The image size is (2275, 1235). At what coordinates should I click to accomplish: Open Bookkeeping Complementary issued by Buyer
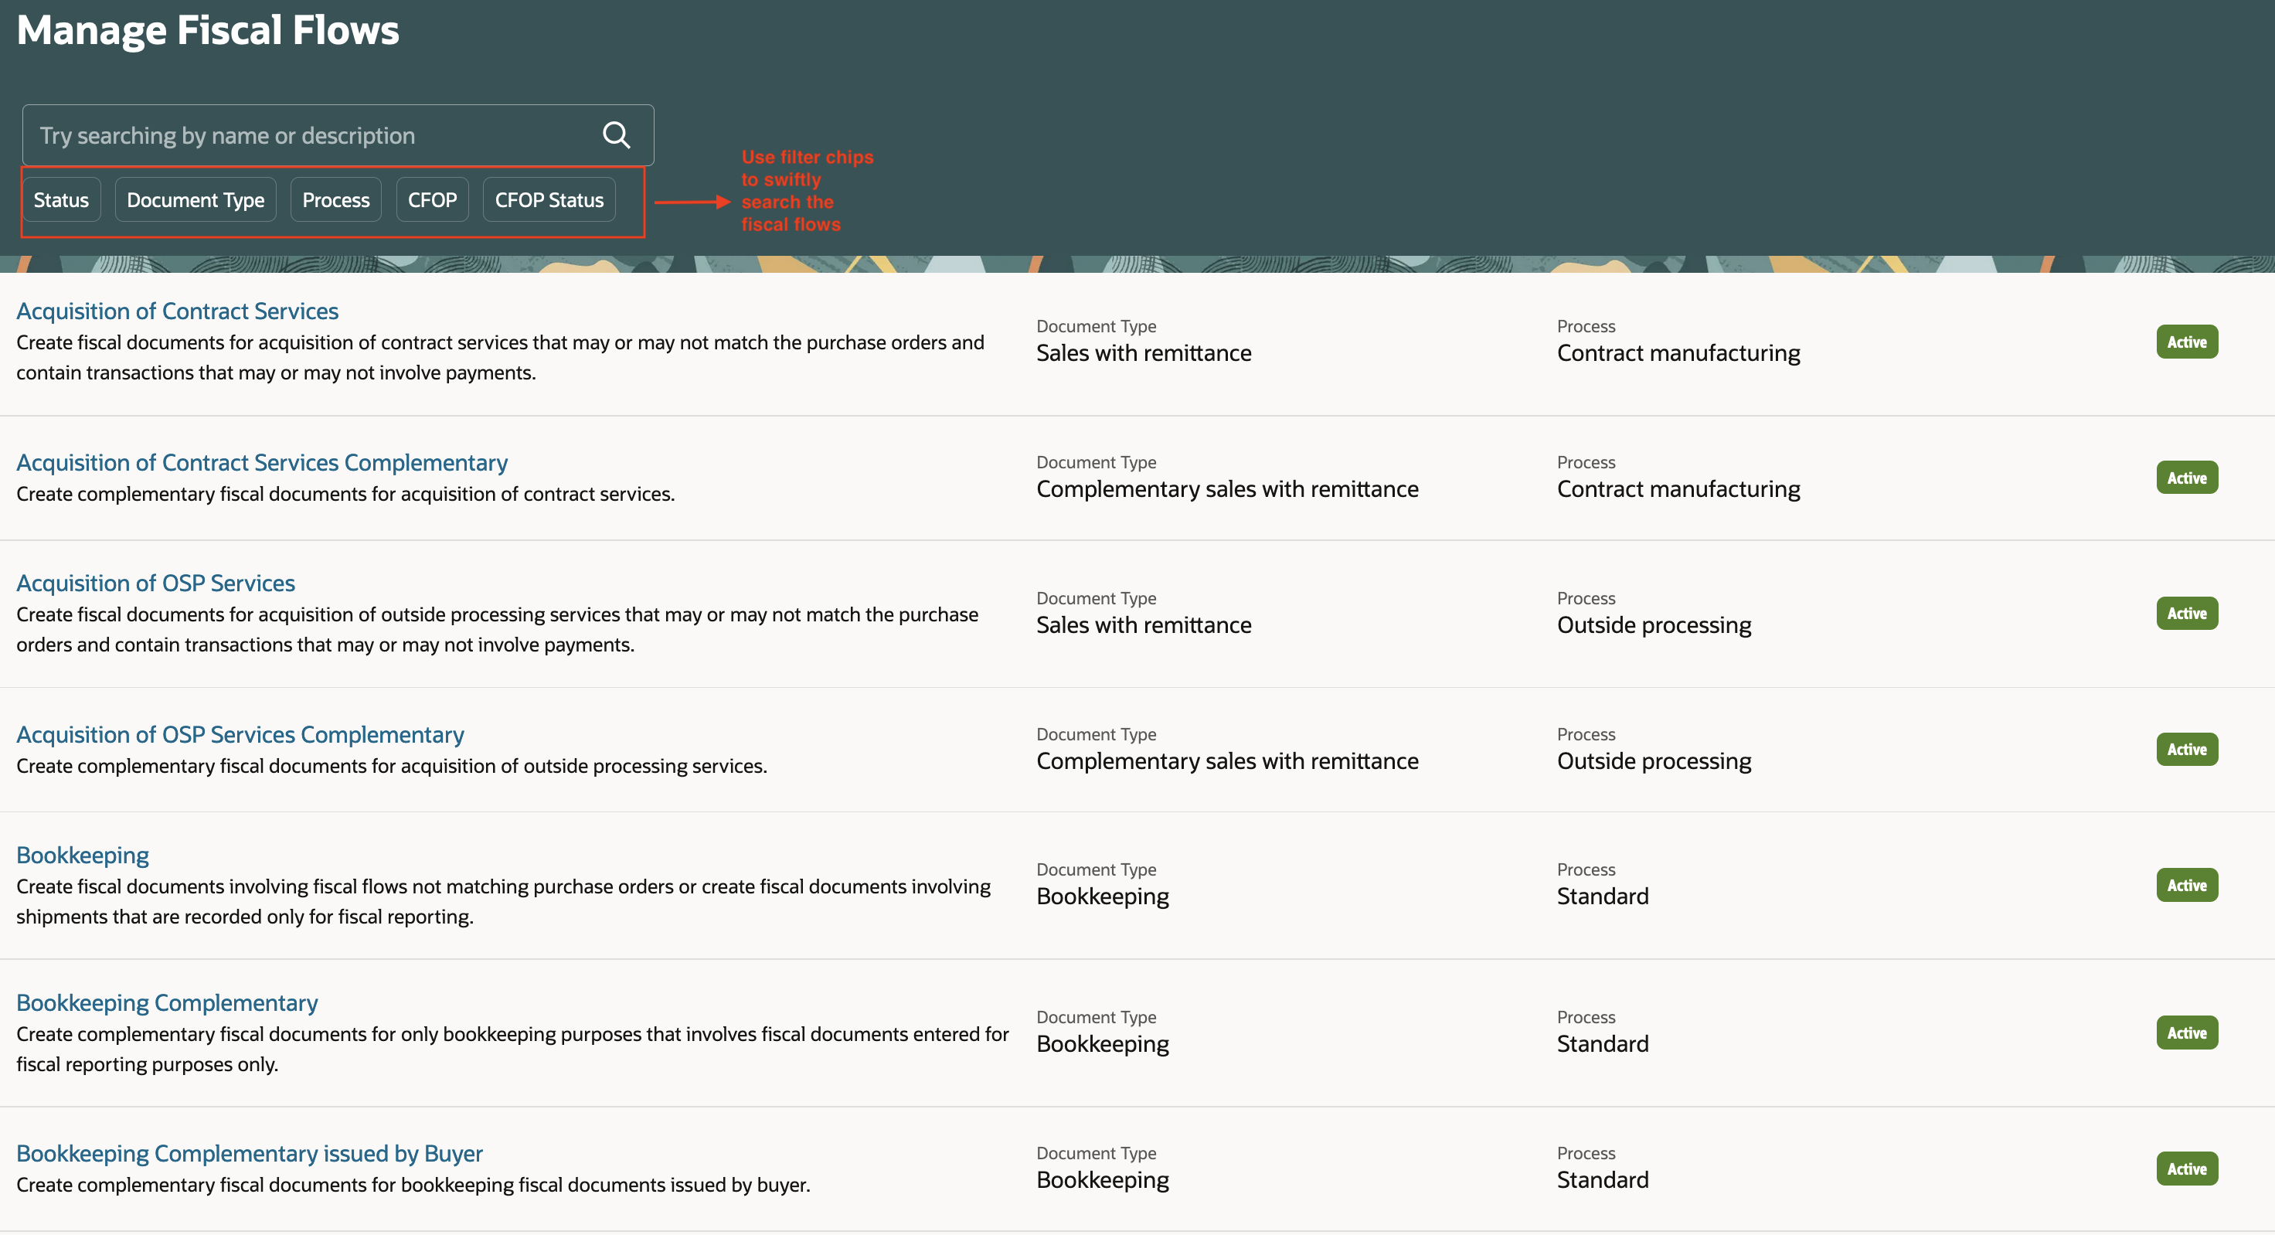coord(249,1154)
